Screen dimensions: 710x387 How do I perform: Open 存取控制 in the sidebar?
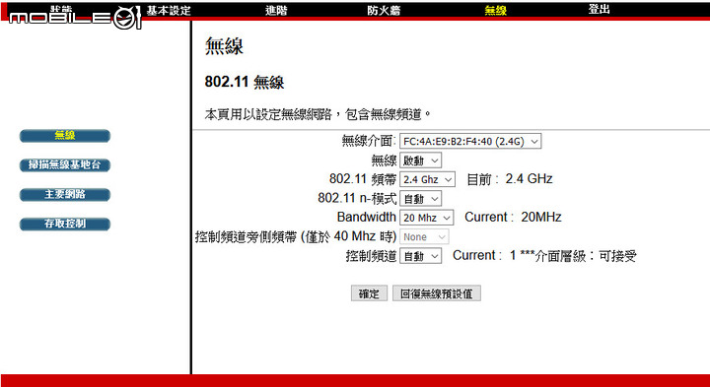pos(65,224)
